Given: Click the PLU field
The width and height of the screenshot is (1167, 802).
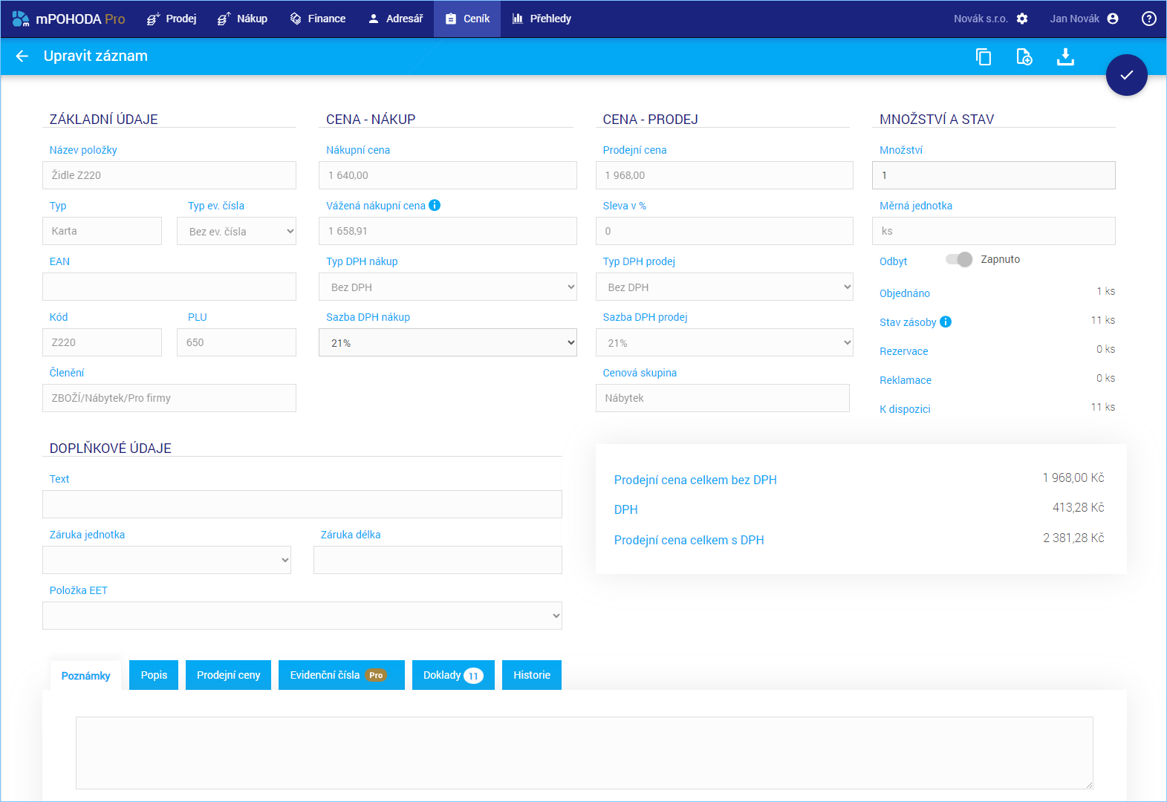Looking at the screenshot, I should (236, 342).
